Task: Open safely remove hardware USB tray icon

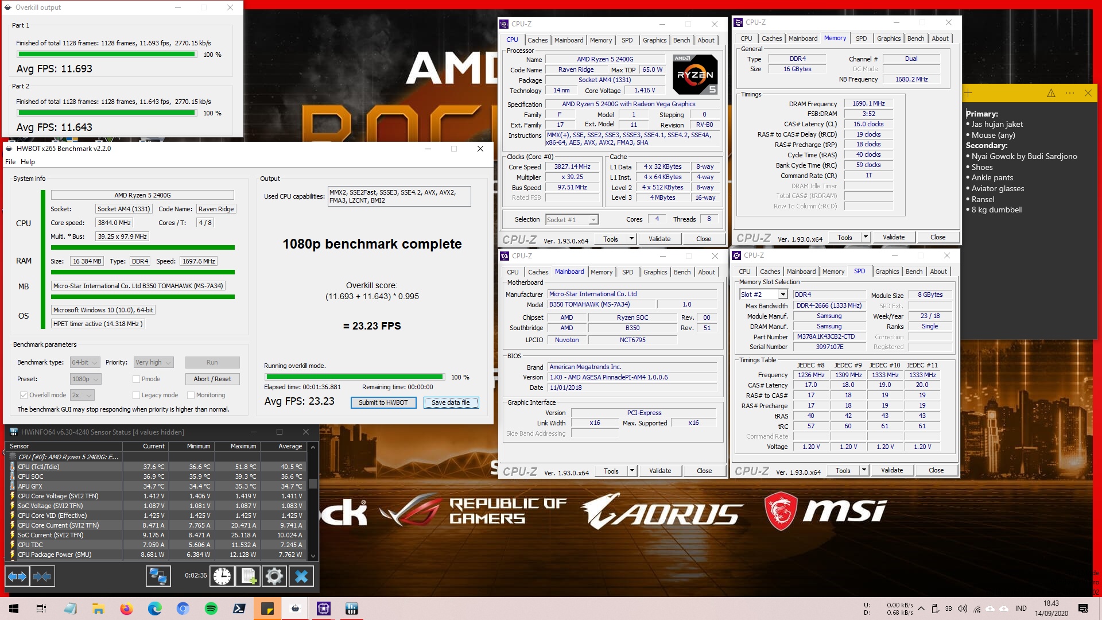Action: pos(934,609)
